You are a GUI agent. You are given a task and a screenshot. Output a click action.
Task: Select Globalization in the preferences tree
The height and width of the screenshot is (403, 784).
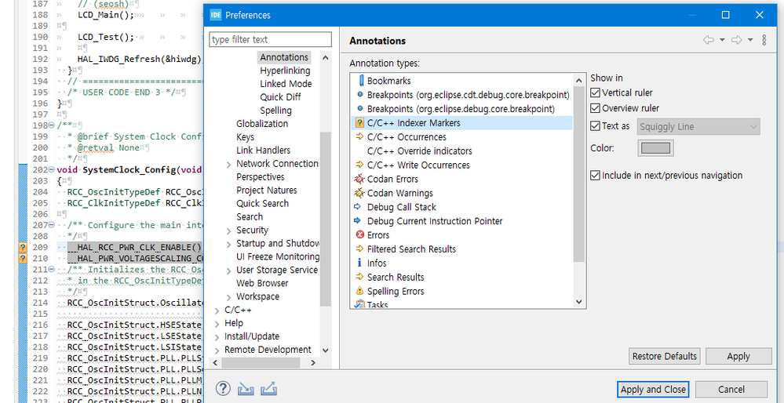(x=262, y=124)
